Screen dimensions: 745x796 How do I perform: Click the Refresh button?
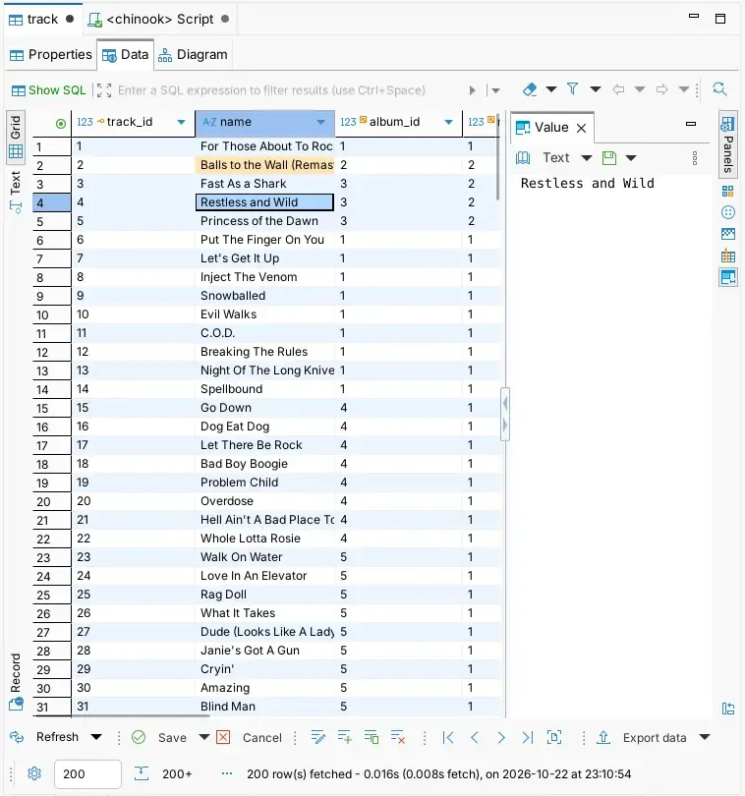[x=45, y=737]
